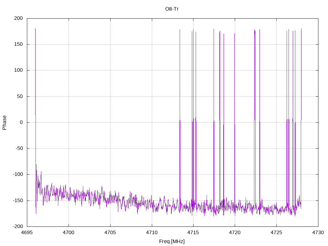This screenshot has width=328, height=246.
Task: Click the y-axis tick label 150
Action: 18,44
